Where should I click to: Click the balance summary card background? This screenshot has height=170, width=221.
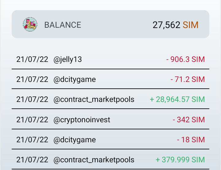[110, 24]
